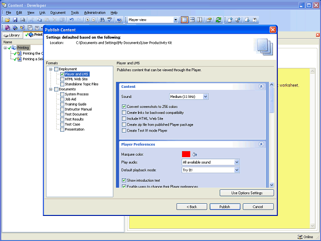Click Use Options Settings button

[x=247, y=193]
